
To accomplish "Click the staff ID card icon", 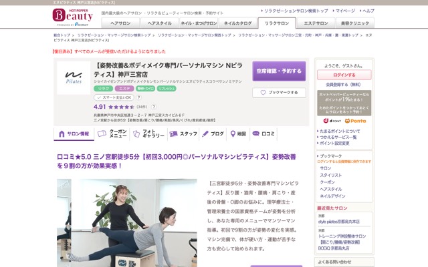I will click(173, 133).
